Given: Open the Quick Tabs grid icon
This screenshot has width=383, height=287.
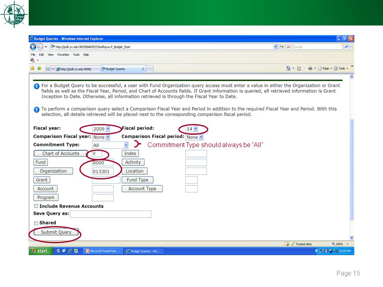Looking at the screenshot, I should [48, 69].
